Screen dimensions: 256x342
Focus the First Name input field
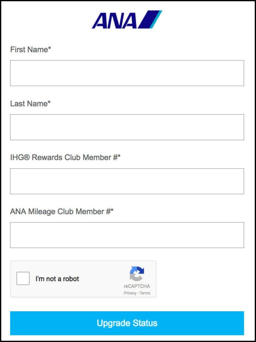coord(127,73)
